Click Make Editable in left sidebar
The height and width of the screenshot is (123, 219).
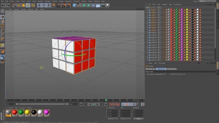pyautogui.click(x=2, y=11)
